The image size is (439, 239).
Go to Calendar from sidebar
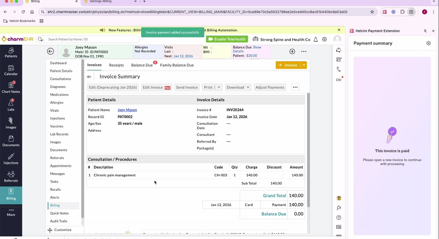11,70
